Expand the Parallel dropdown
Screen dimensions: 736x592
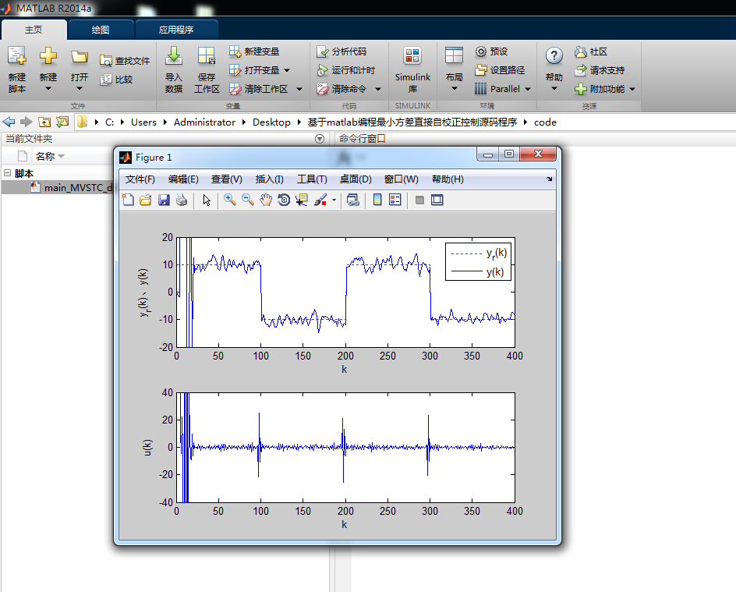click(x=528, y=89)
